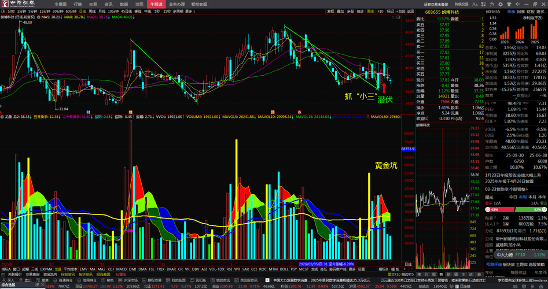
Task: Switch to 周线 weekly period
Action: click(x=92, y=11)
